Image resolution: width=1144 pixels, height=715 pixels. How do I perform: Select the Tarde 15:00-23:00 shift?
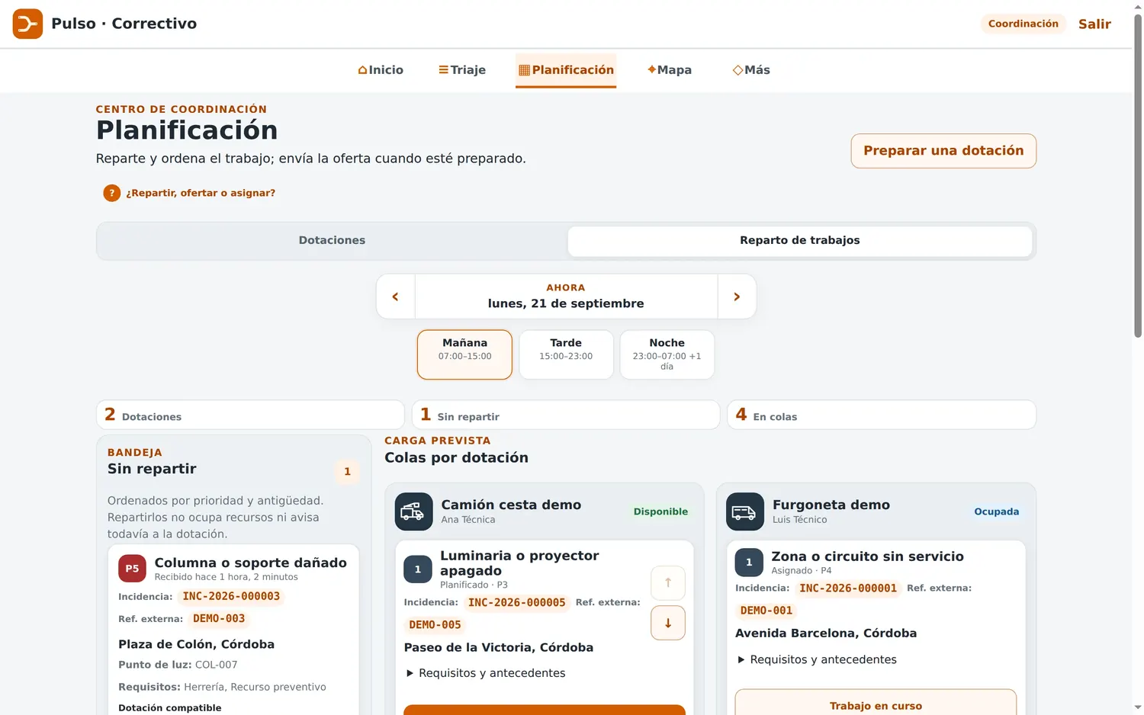pyautogui.click(x=566, y=354)
